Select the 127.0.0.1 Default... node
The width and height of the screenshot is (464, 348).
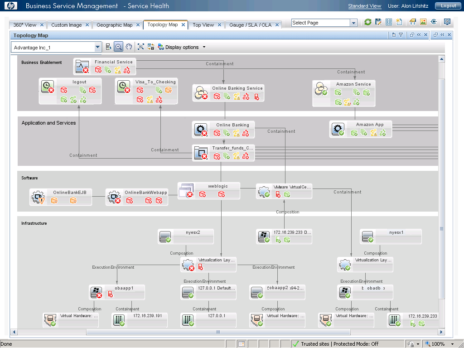tap(208, 292)
